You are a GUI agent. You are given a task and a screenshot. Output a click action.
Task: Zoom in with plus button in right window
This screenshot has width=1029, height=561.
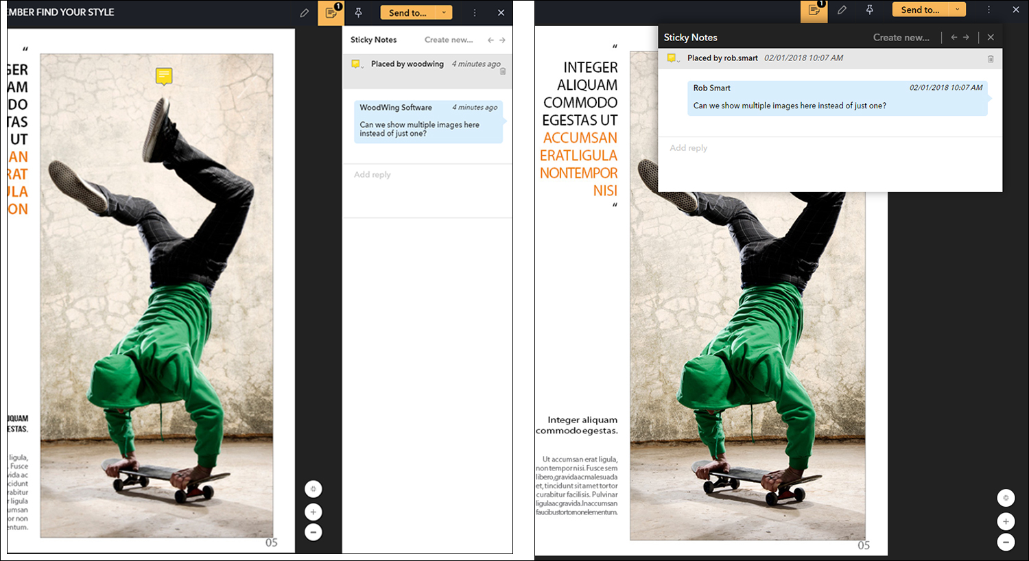click(1006, 521)
